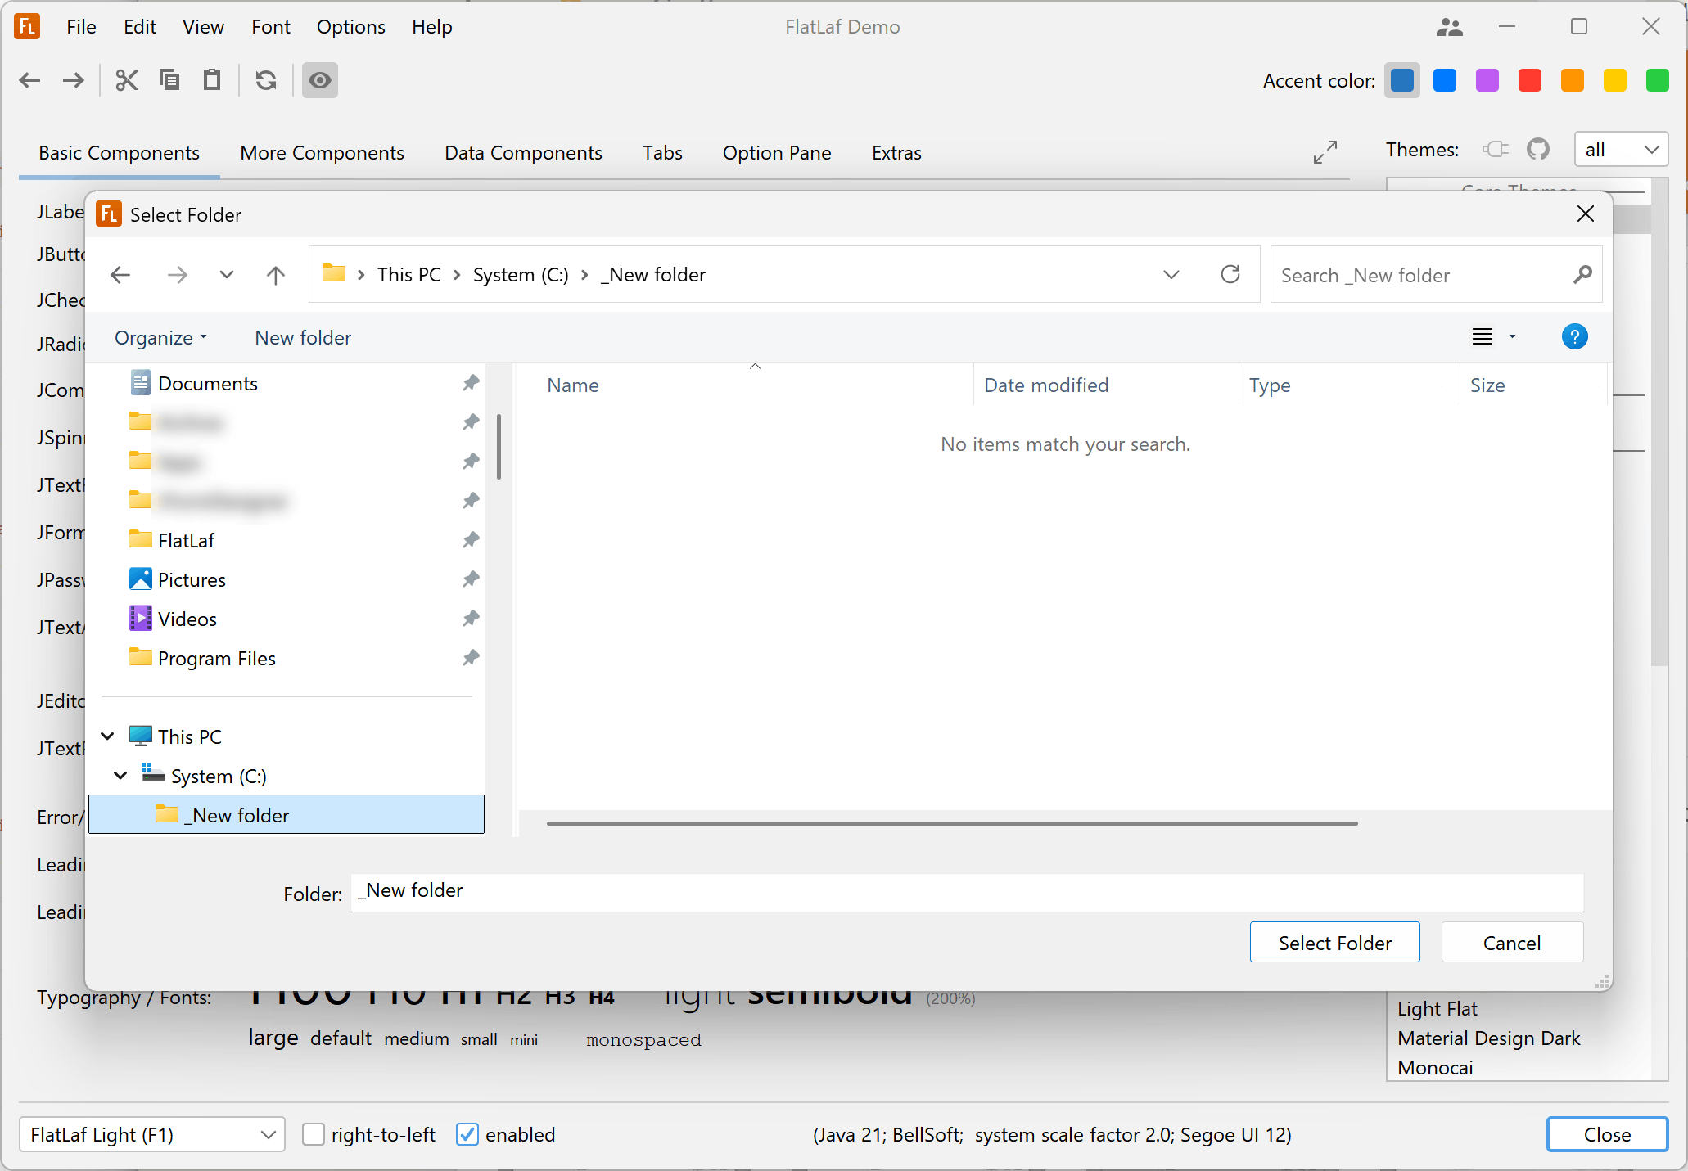Image resolution: width=1688 pixels, height=1171 pixels.
Task: Open the Edit menu
Action: [140, 27]
